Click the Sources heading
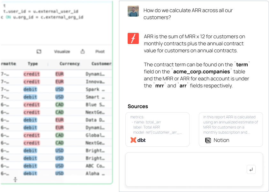Viewport: 269px width, 192px height. [x=138, y=106]
